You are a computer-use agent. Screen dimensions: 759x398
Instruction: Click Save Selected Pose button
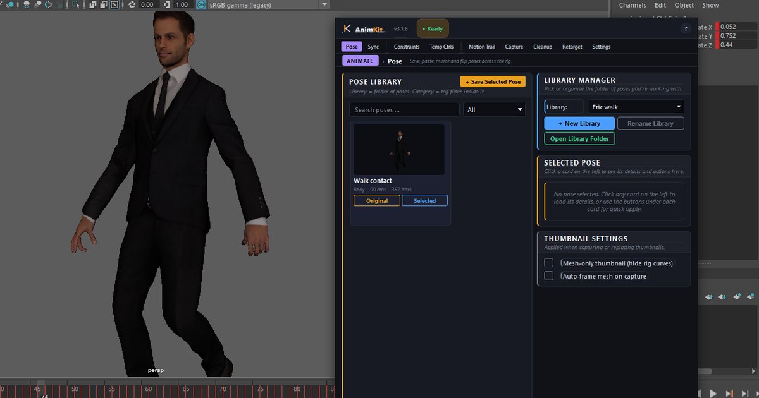(x=493, y=82)
